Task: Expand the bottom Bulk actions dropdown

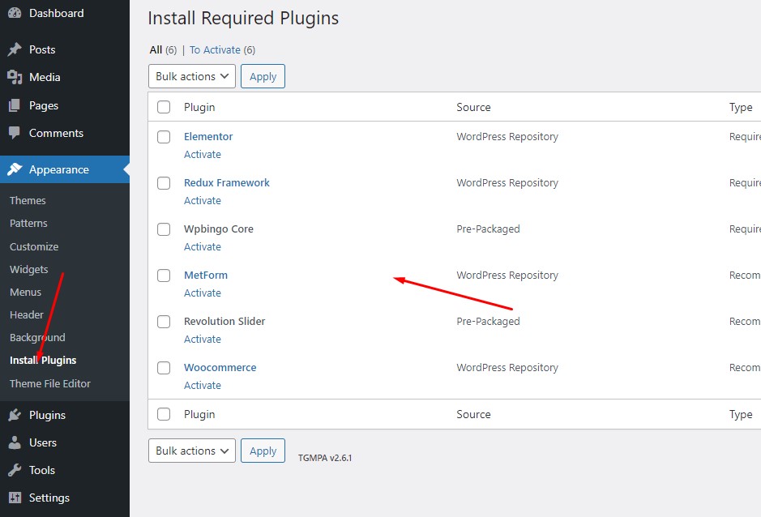Action: [x=192, y=451]
